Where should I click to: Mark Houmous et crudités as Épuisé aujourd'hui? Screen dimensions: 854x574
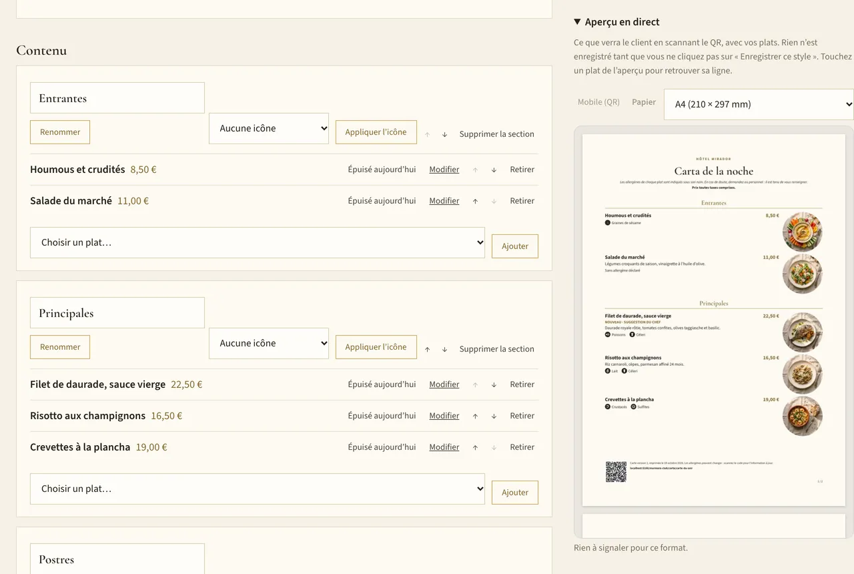click(382, 170)
